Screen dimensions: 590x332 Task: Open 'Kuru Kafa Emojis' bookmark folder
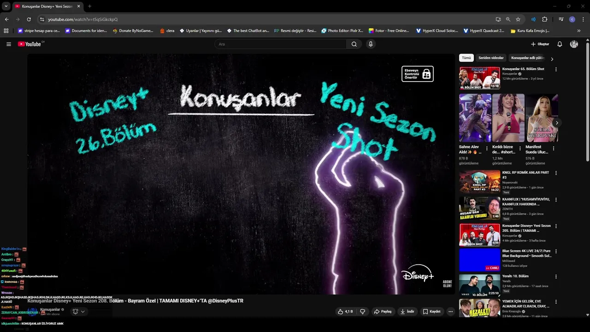point(530,31)
